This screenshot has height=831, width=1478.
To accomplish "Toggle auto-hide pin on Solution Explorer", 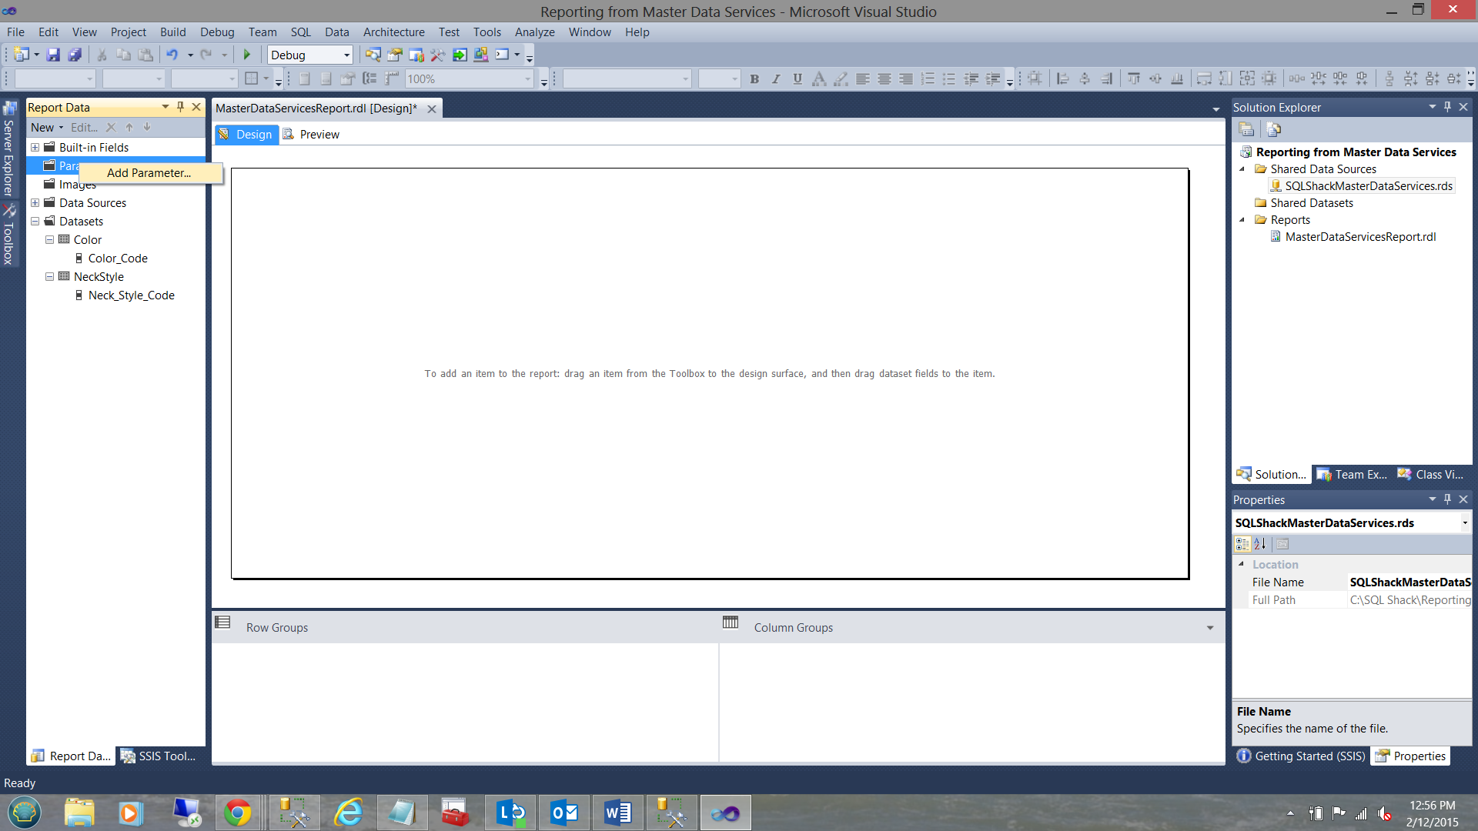I will 1447,107.
